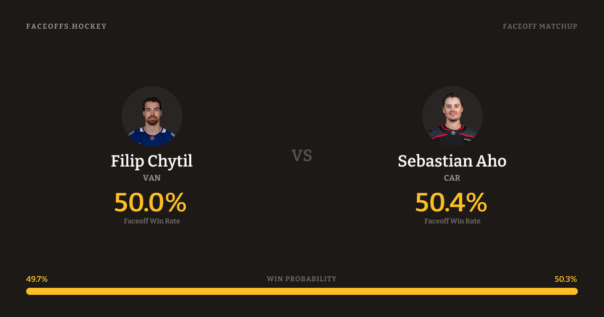Click the right end of probability bar

(574, 291)
